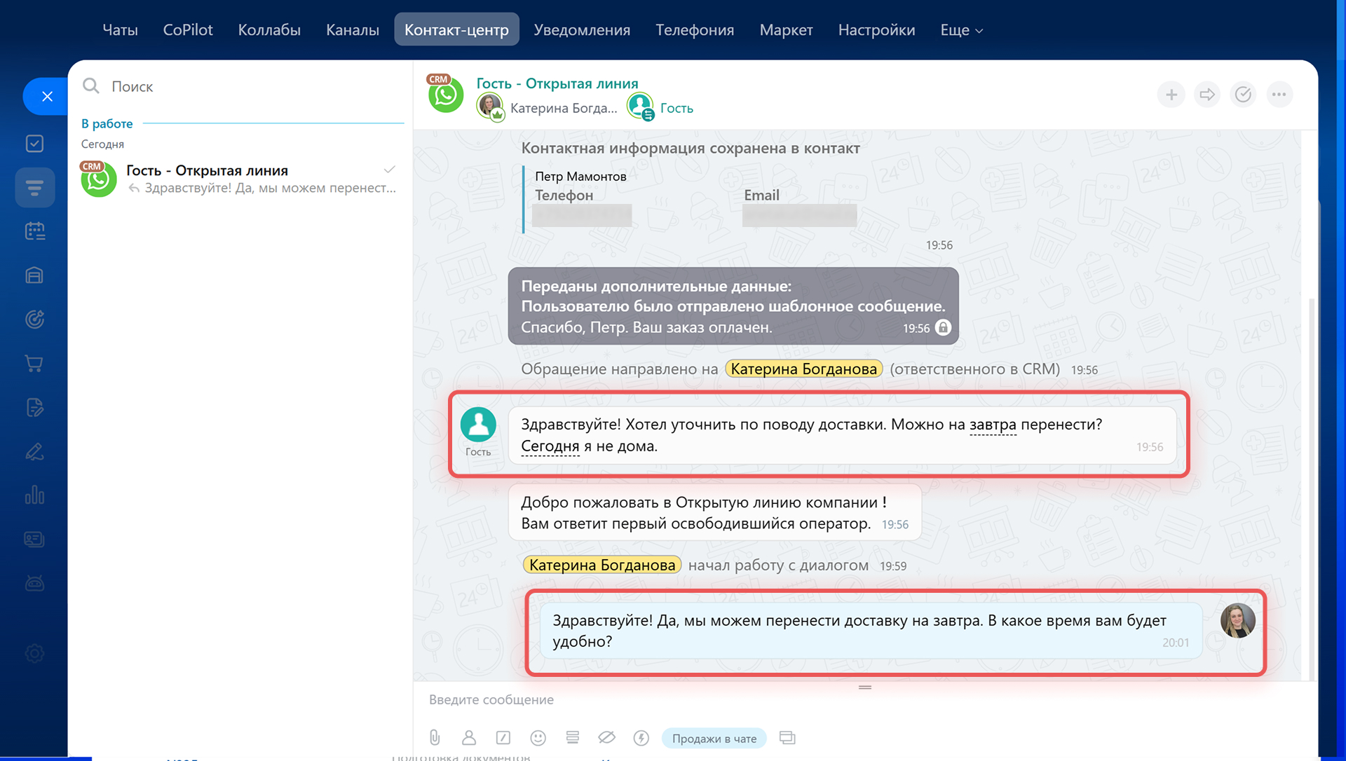Open the shopping cart sidebar icon

click(x=34, y=363)
